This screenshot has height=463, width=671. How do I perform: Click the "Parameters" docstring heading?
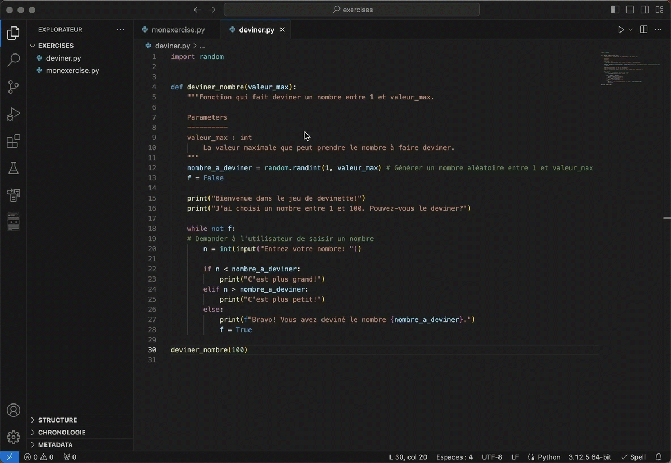pos(207,117)
